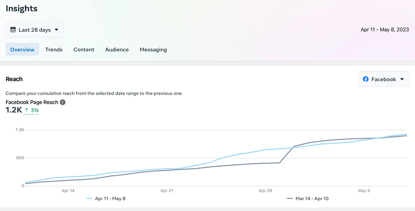Click the Apr 28 x-axis label

tap(266, 191)
